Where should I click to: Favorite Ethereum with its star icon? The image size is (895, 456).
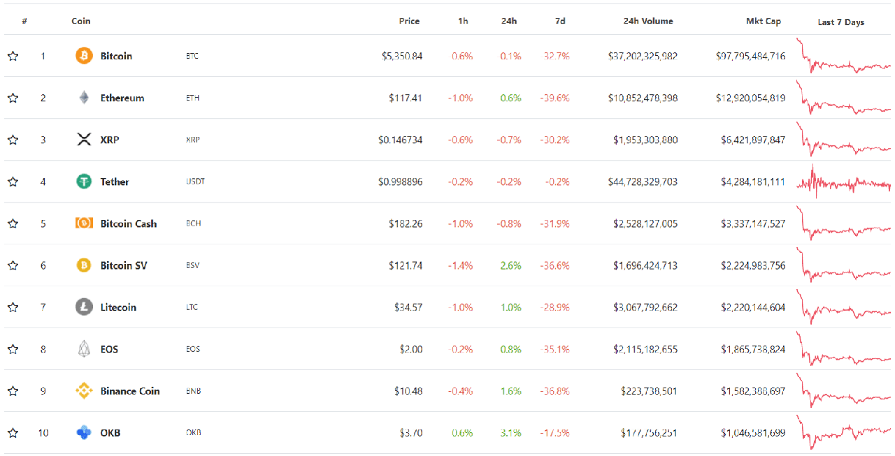13,98
